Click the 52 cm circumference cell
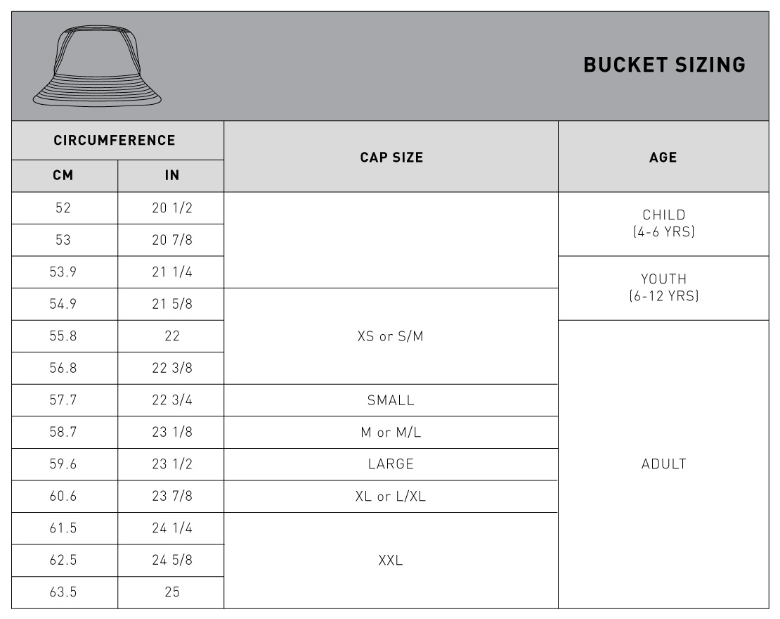The height and width of the screenshot is (619, 780). [x=63, y=208]
